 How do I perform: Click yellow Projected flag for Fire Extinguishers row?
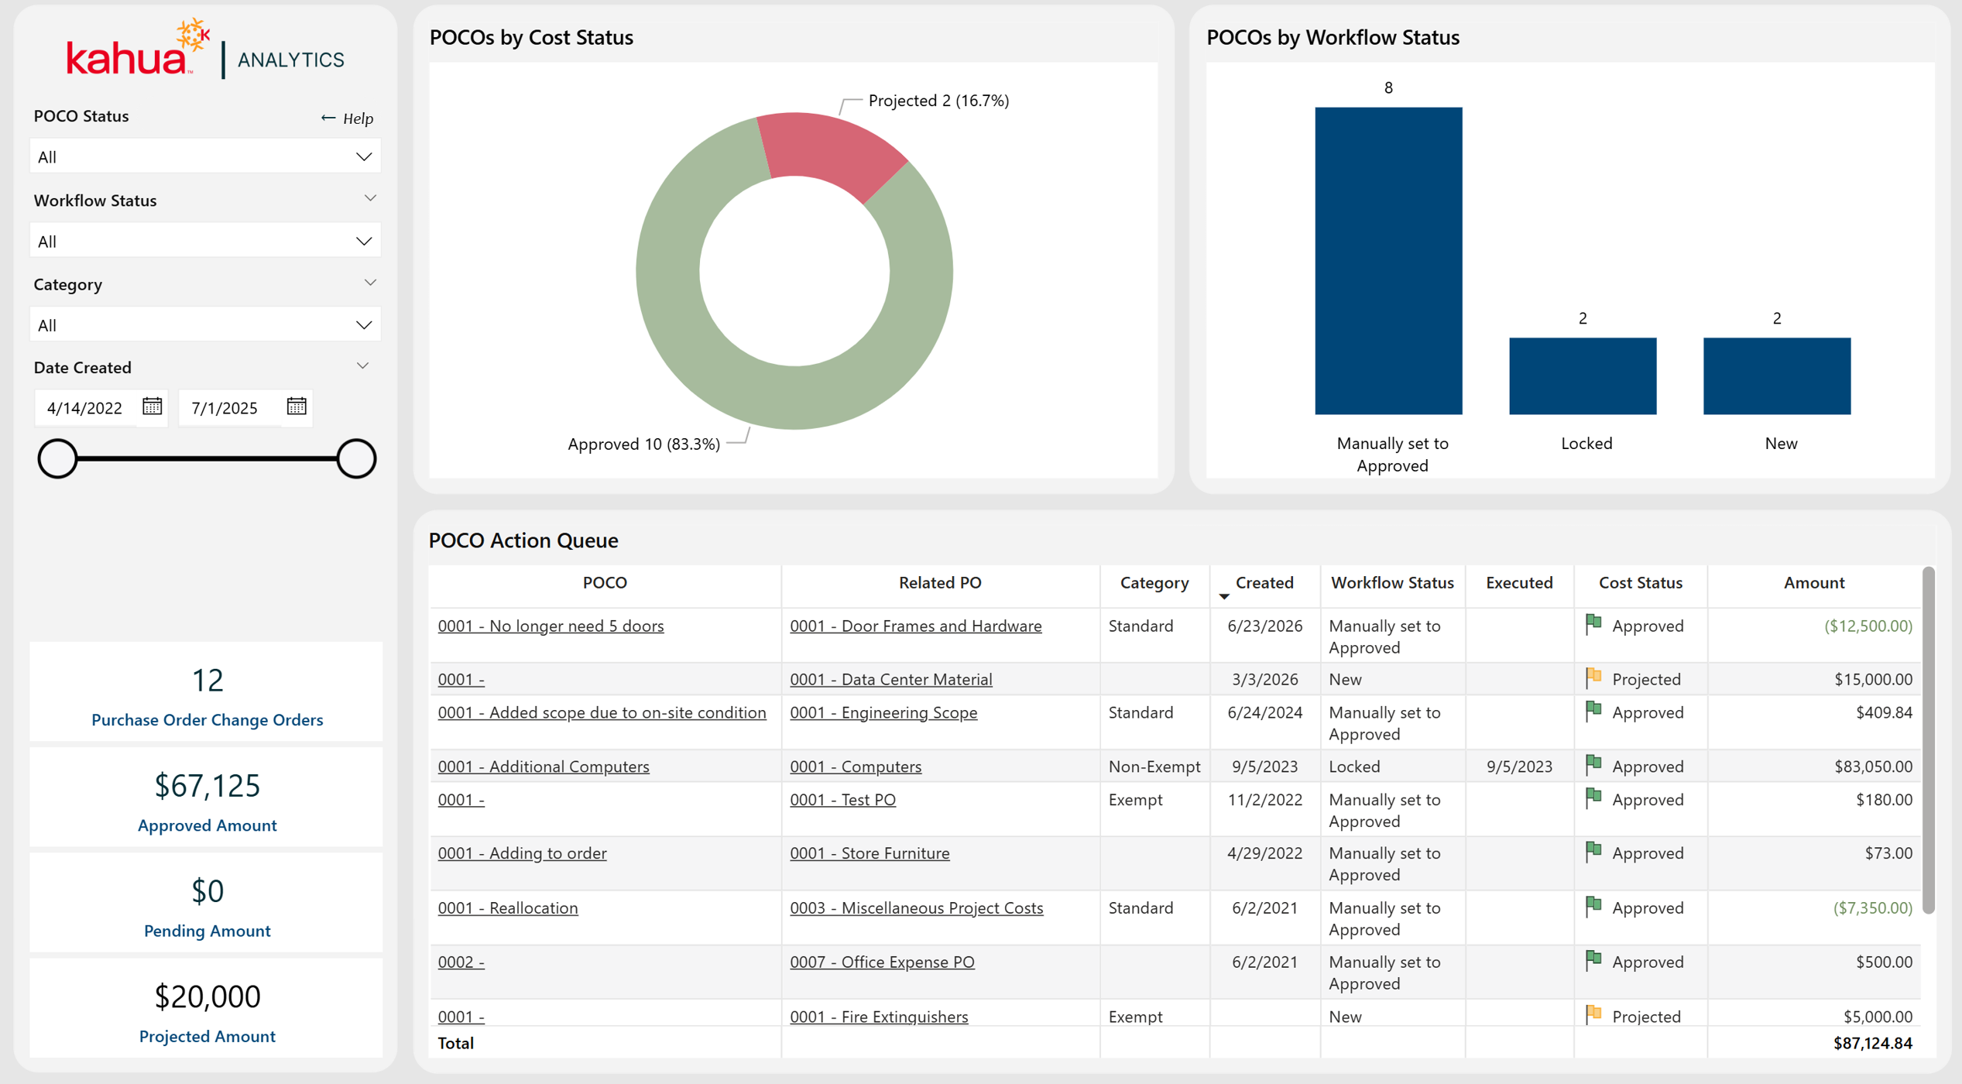point(1593,1014)
